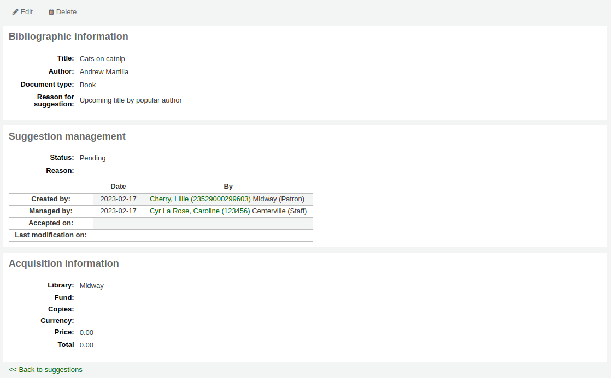Click Back to suggestions link
Viewport: 611px width, 378px height.
[45, 369]
